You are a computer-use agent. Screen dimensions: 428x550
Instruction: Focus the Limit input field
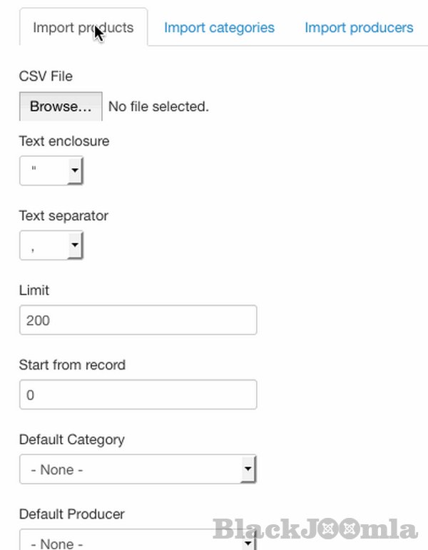coord(138,320)
